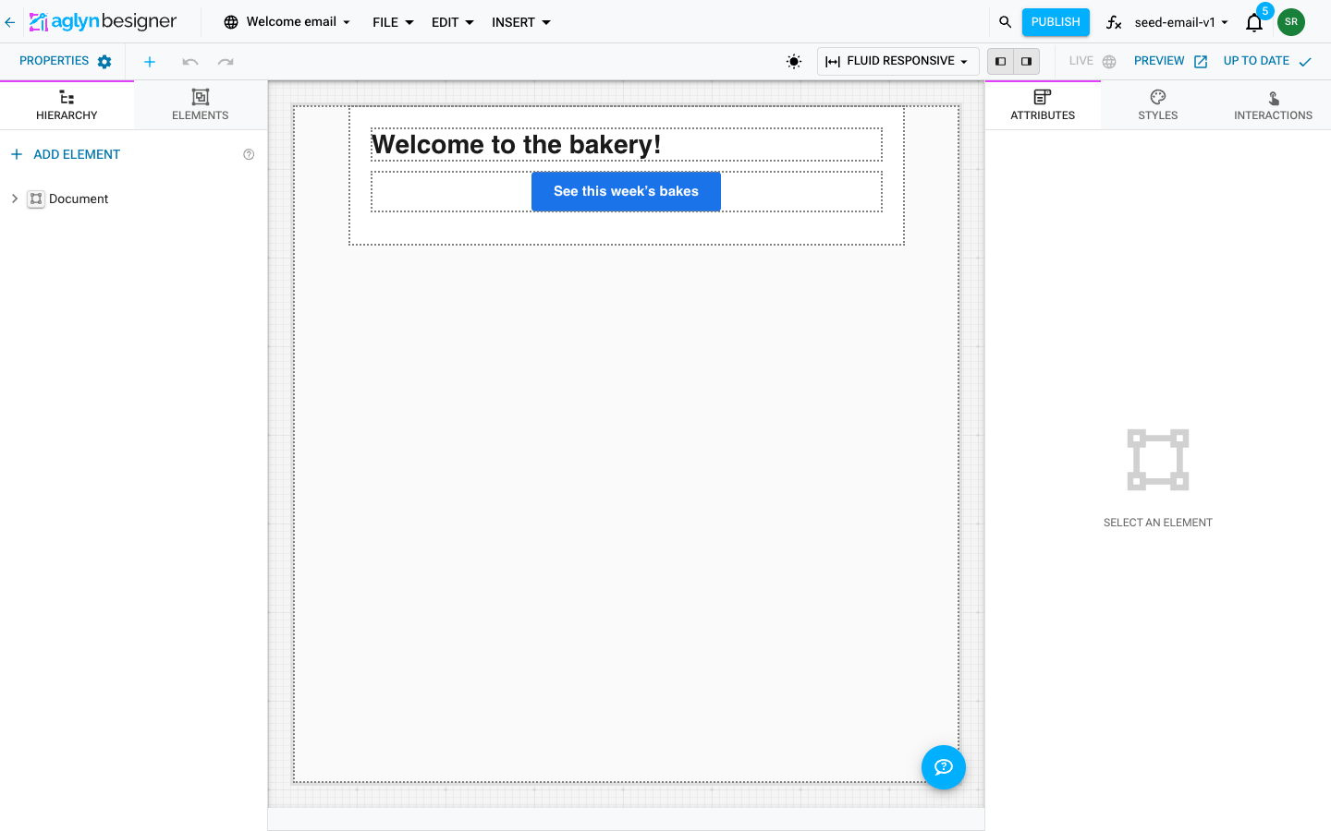The width and height of the screenshot is (1331, 831).
Task: Click the UP TO DATE status button
Action: [1267, 61]
